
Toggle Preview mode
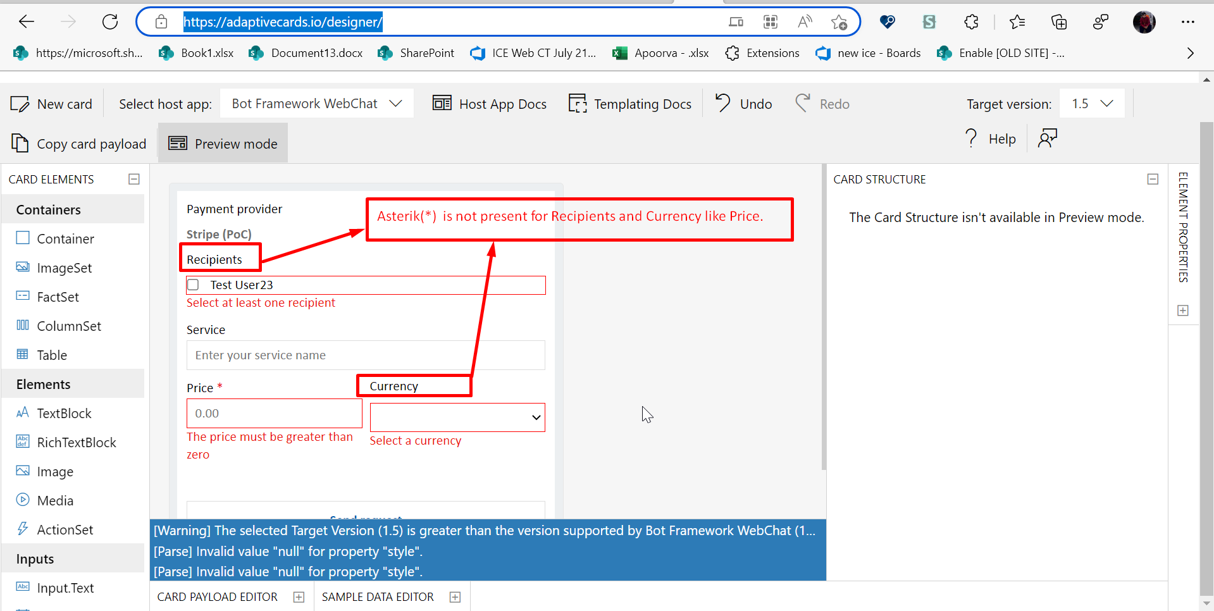click(x=223, y=144)
